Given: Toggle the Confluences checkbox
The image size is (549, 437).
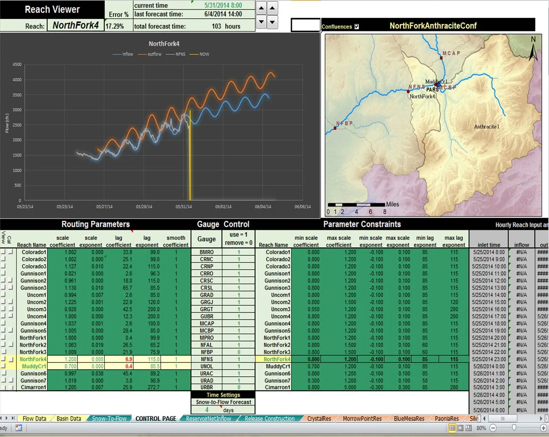Looking at the screenshot, I should [356, 26].
